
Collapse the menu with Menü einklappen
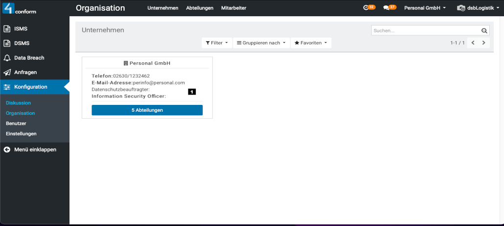pos(35,150)
